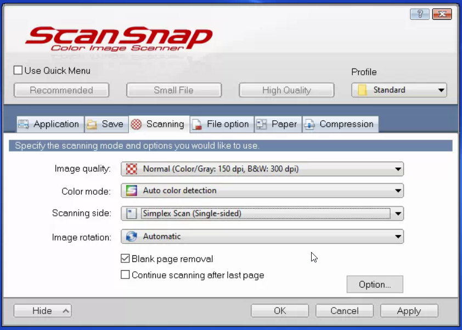Click the Image quality checkered icon
Image resolution: width=462 pixels, height=330 pixels.
tap(131, 169)
